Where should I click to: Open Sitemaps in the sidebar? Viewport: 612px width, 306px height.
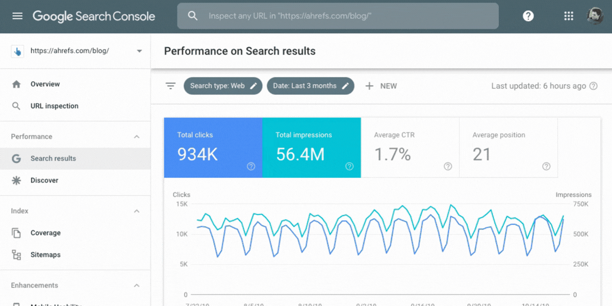coord(75,255)
